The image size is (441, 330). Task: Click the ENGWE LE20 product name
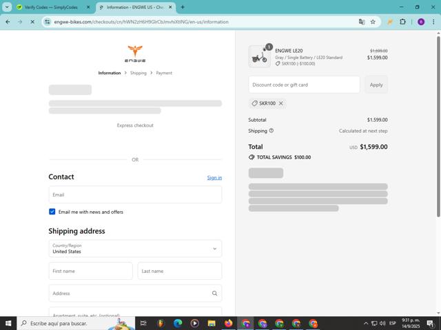click(x=289, y=50)
